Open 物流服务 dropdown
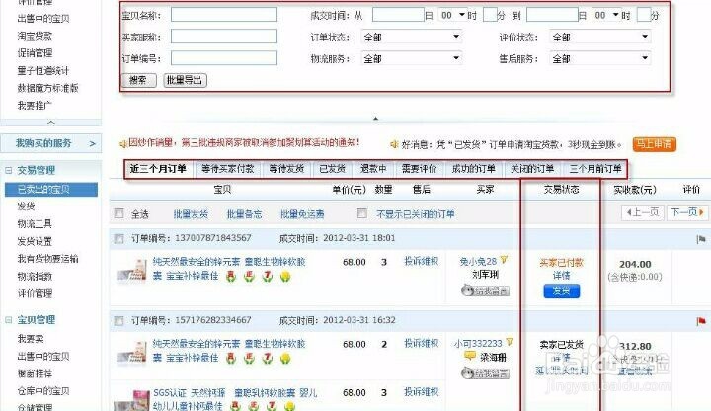The image size is (711, 411). click(x=411, y=58)
